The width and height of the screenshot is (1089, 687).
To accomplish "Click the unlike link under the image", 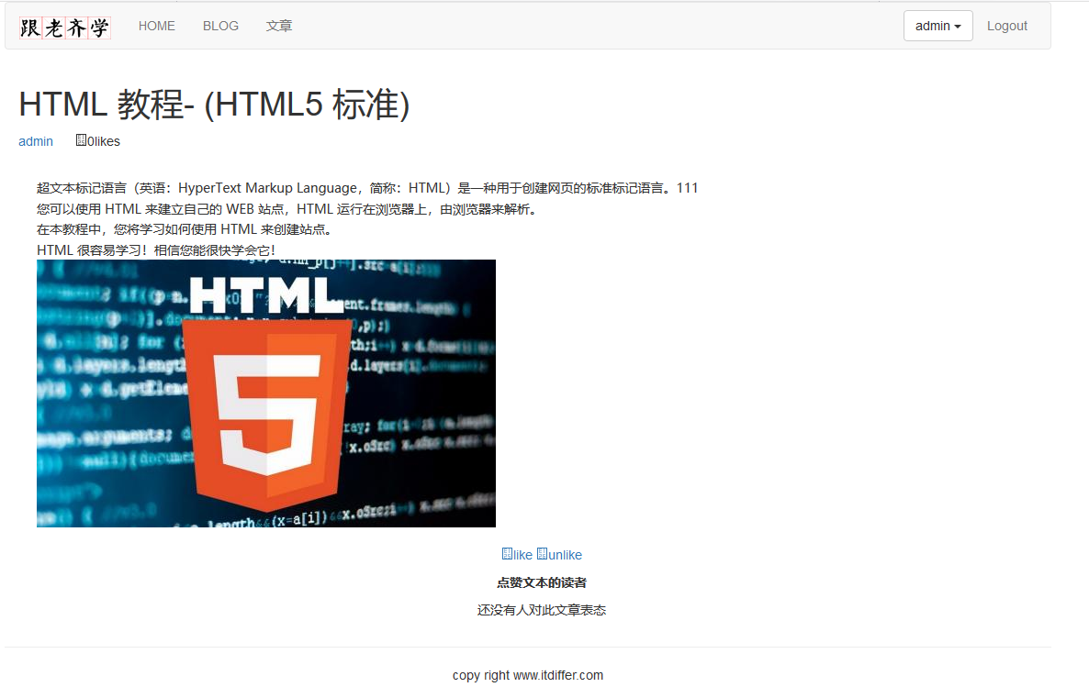I will pyautogui.click(x=559, y=554).
